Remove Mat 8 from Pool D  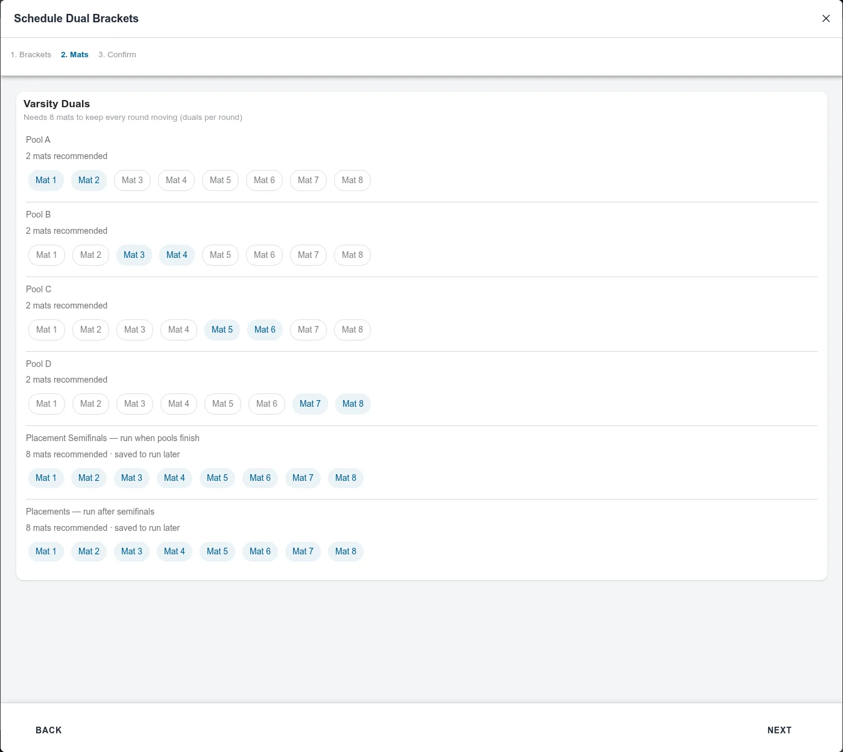pos(353,404)
